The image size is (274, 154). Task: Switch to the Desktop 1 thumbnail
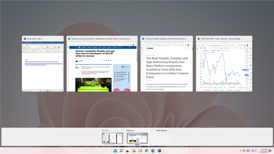[x=112, y=138]
